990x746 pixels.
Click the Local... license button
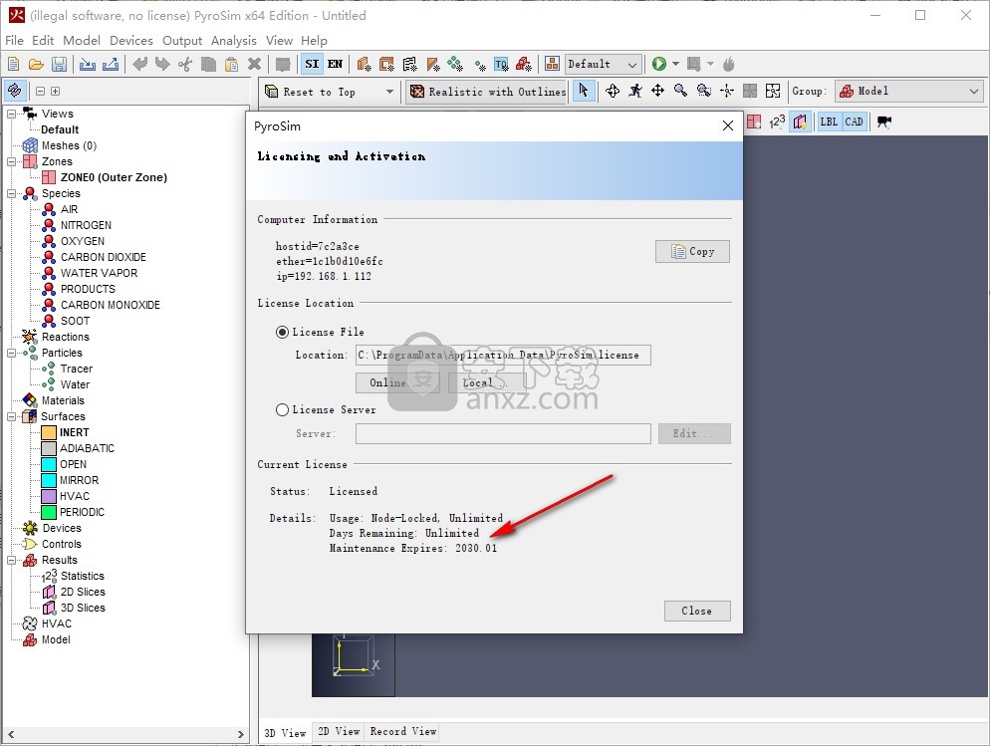[486, 382]
